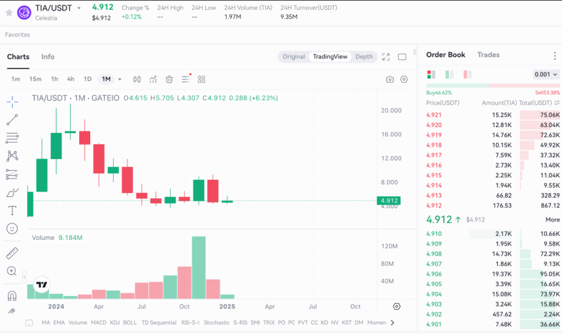Viewport: 562px width, 335px height.
Task: Toggle the magnet snap mode
Action: tap(12, 296)
